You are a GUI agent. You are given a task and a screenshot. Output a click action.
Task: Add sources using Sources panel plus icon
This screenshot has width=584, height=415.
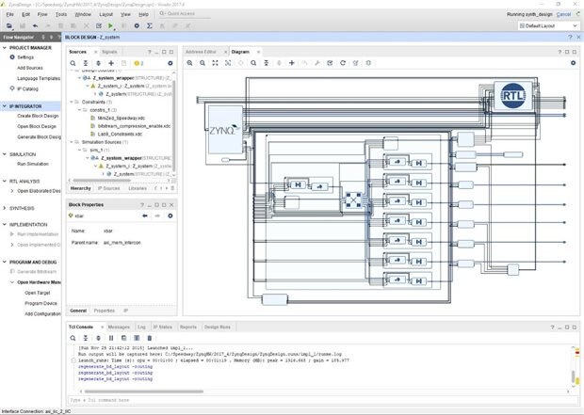[110, 62]
